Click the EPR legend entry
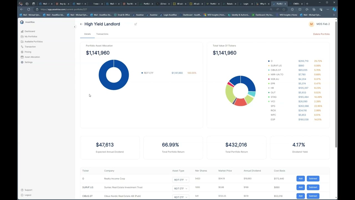Image resolution: width=355 pixels, height=200 pixels. point(273,84)
